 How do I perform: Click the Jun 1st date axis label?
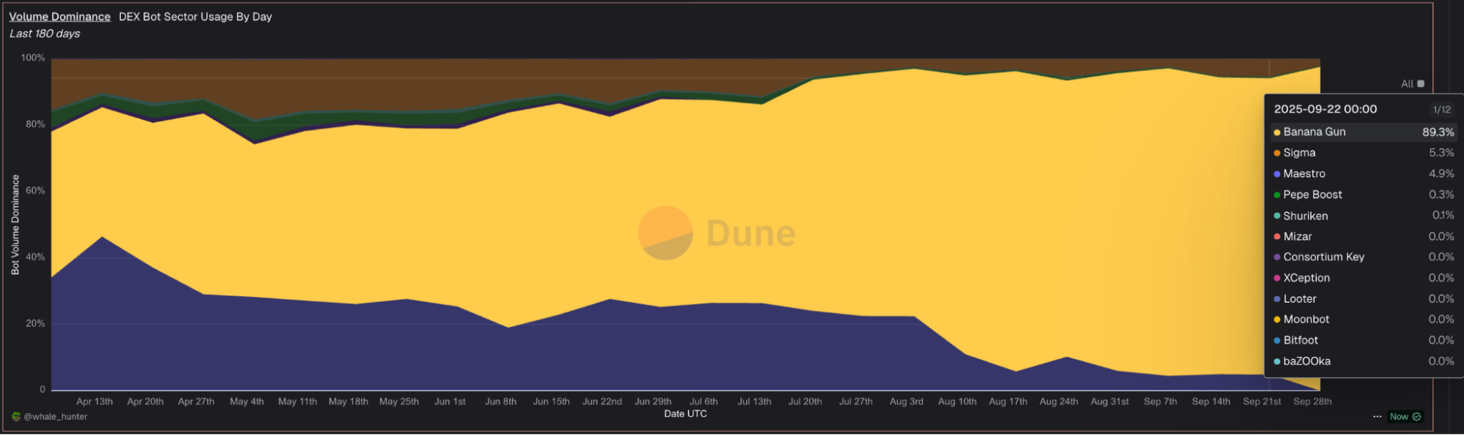coord(450,401)
